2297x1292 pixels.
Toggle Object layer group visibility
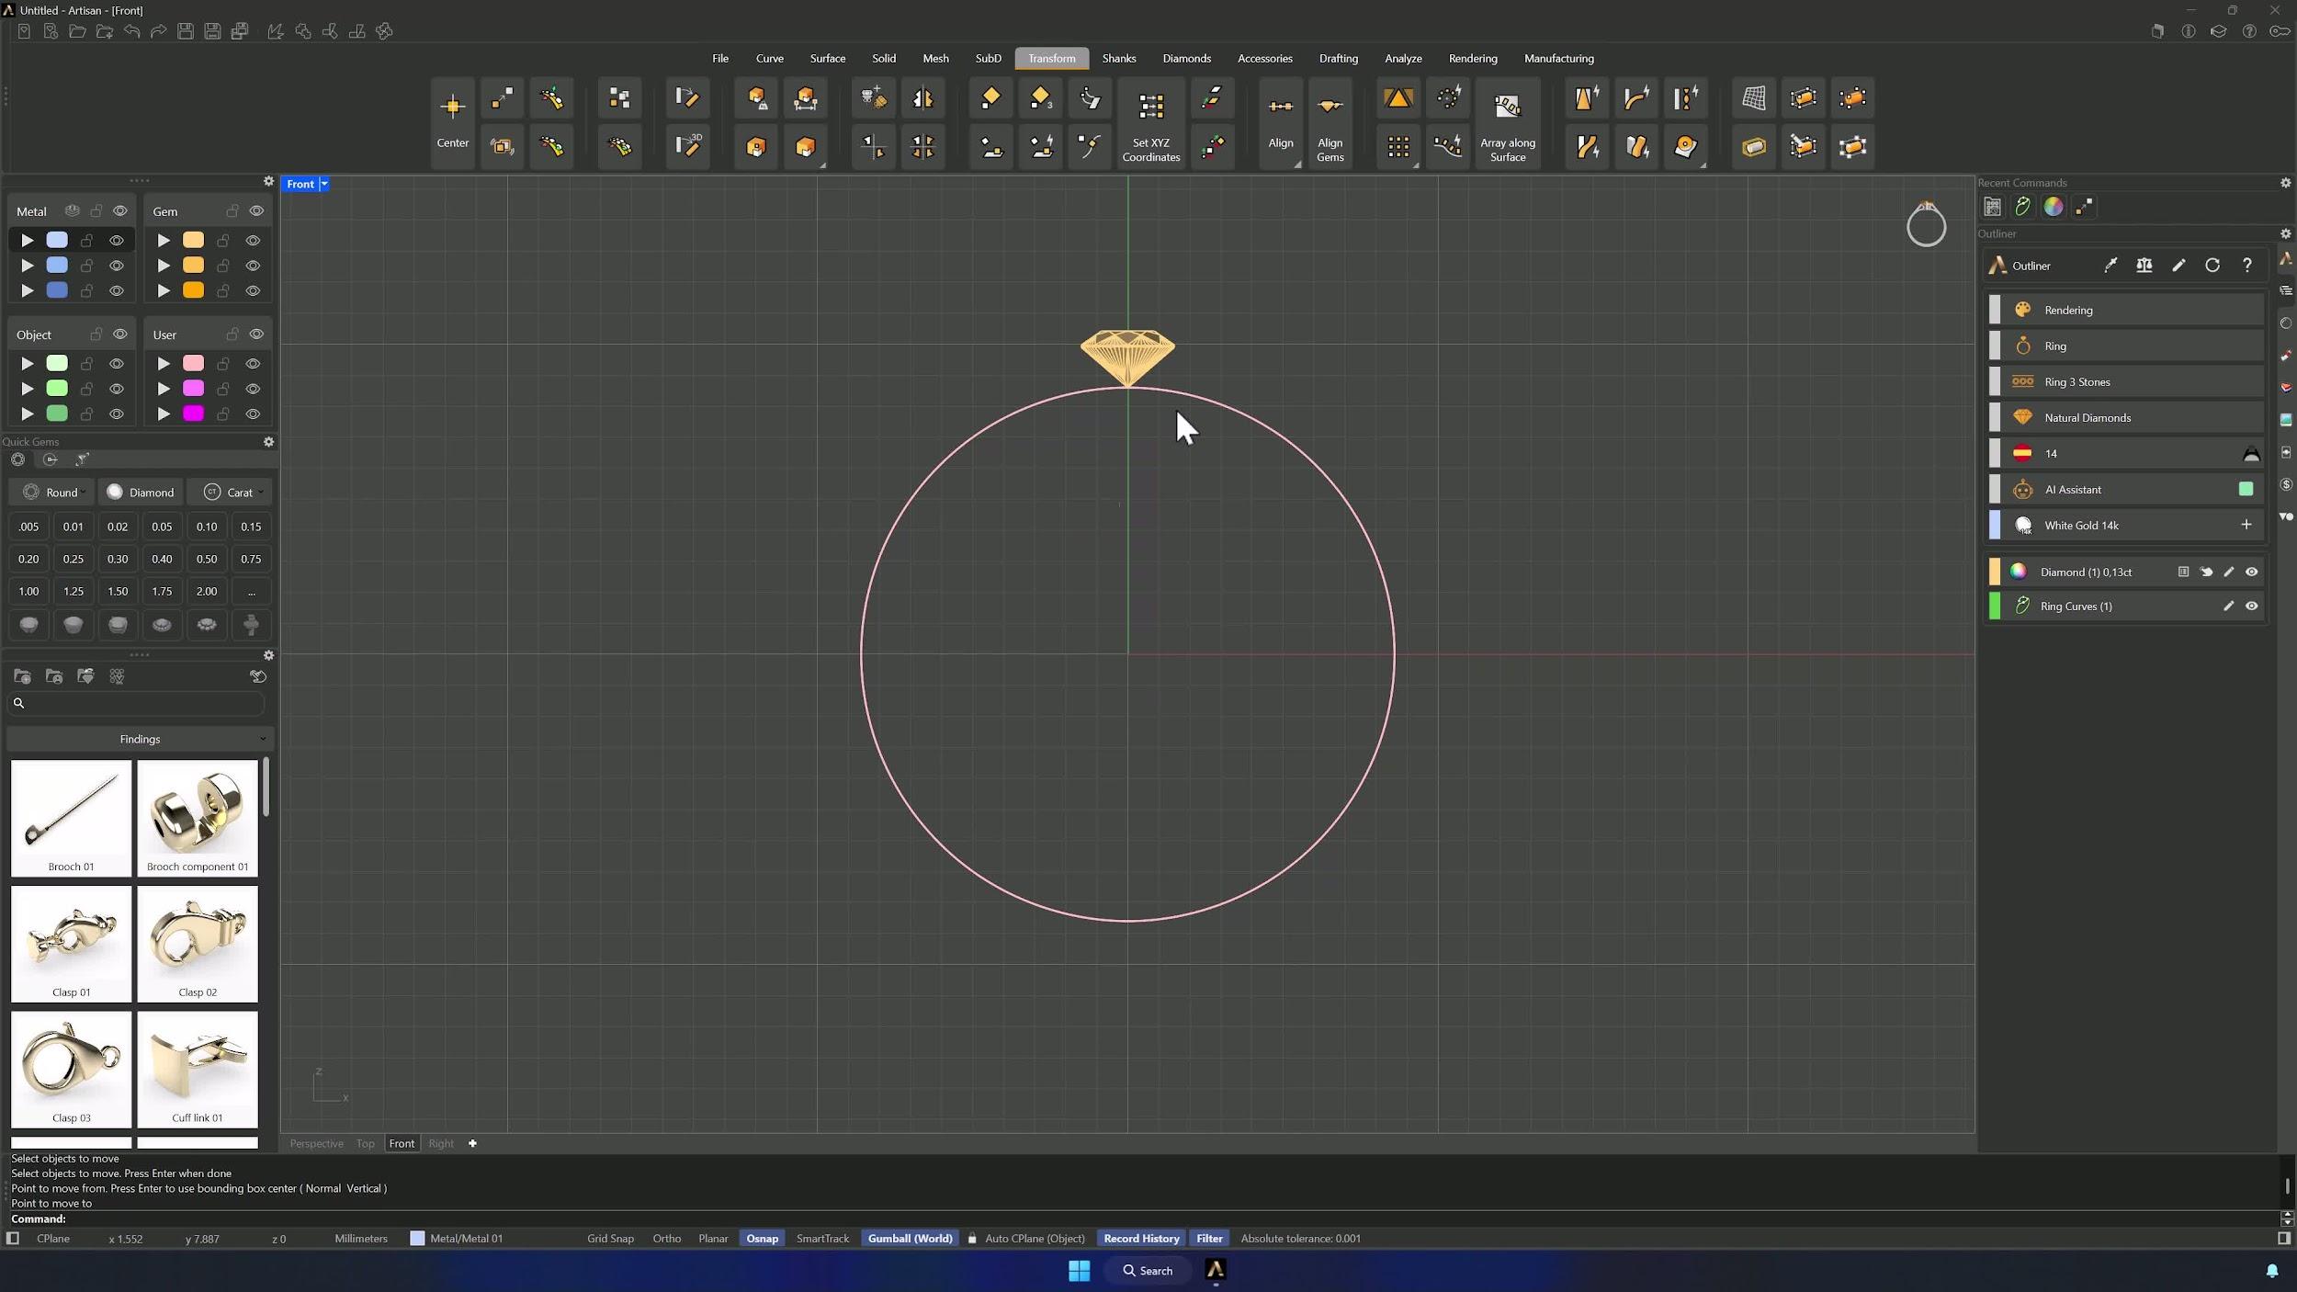pos(120,334)
